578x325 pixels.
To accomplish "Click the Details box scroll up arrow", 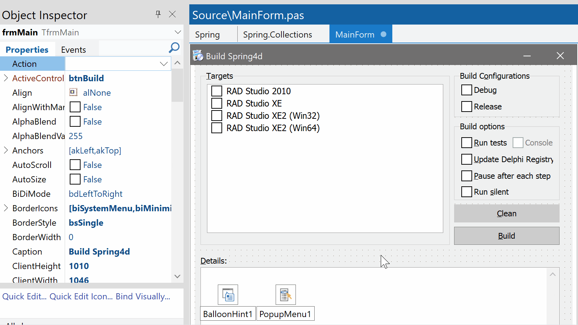I will coord(553,274).
